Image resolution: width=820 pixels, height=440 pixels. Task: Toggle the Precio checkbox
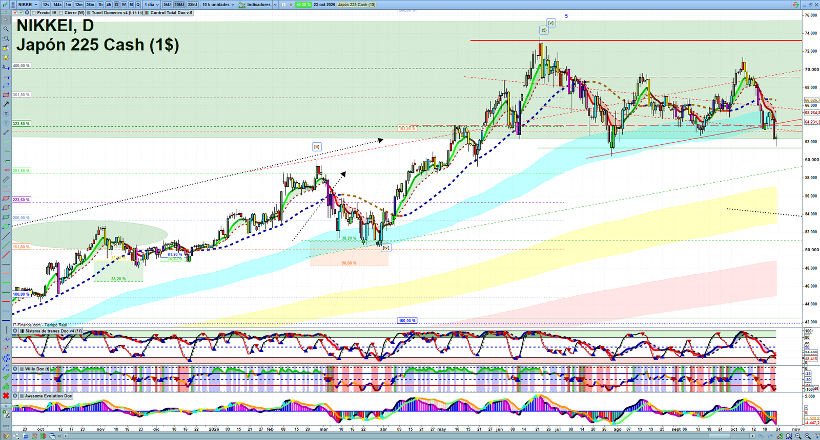[33, 13]
